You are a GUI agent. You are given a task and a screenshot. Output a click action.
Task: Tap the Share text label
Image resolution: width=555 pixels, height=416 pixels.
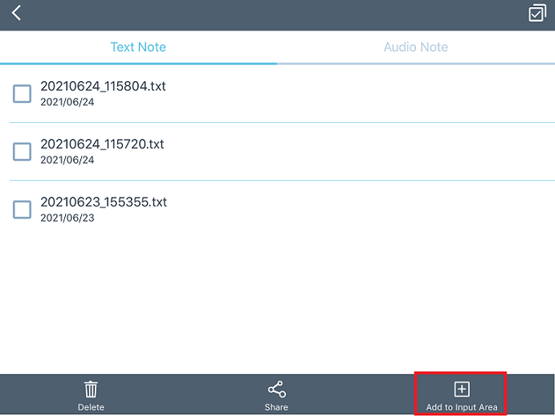pos(276,407)
